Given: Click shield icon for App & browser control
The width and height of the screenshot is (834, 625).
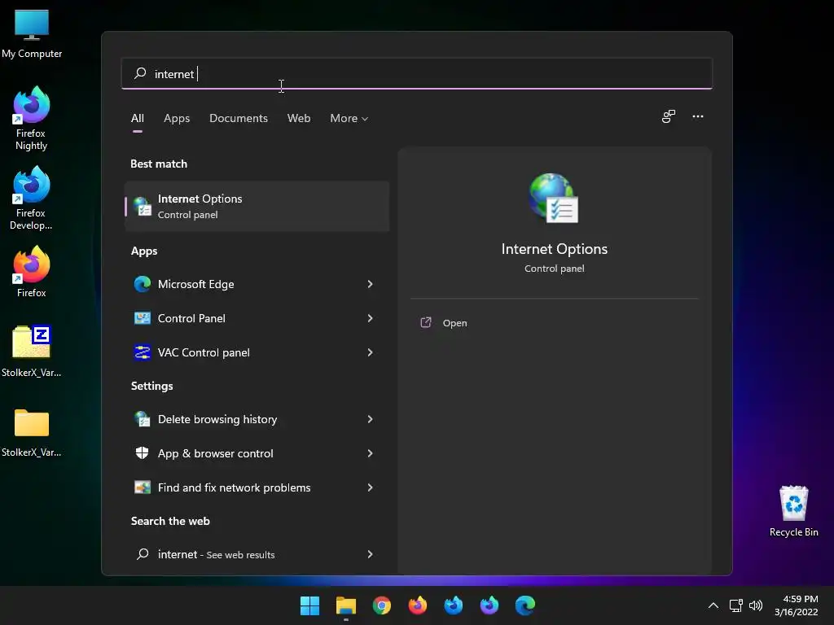Looking at the screenshot, I should pos(142,453).
